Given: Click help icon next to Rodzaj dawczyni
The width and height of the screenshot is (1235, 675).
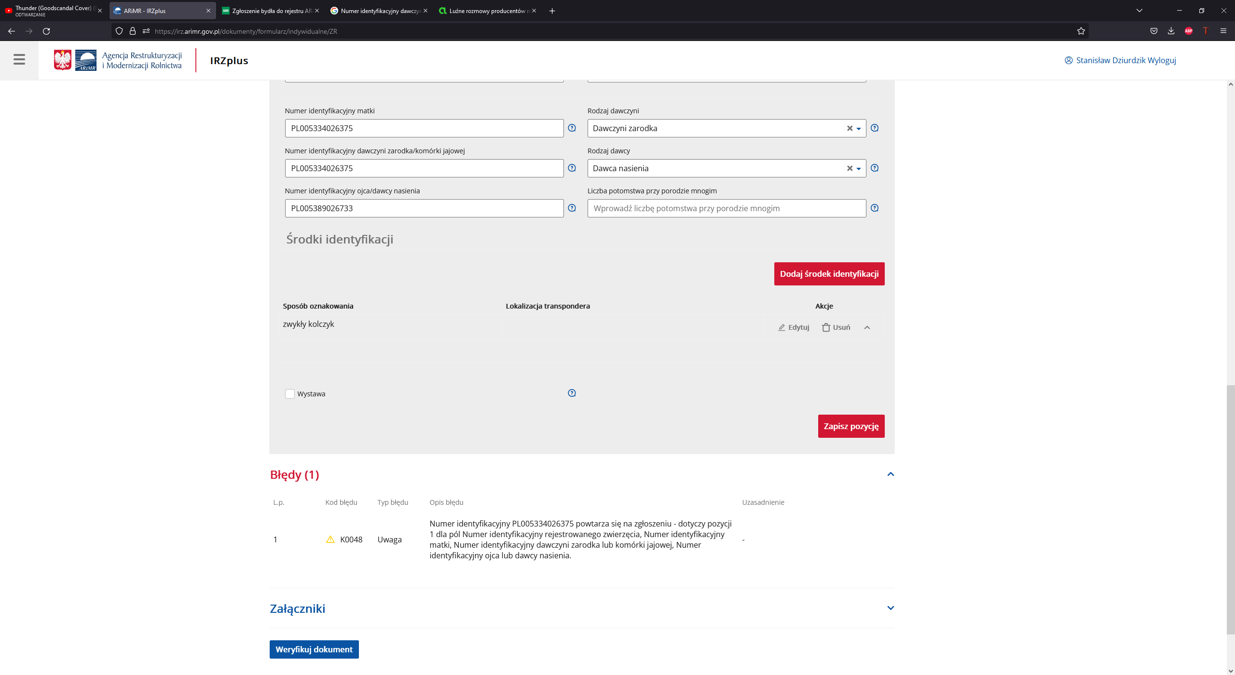Looking at the screenshot, I should 875,128.
